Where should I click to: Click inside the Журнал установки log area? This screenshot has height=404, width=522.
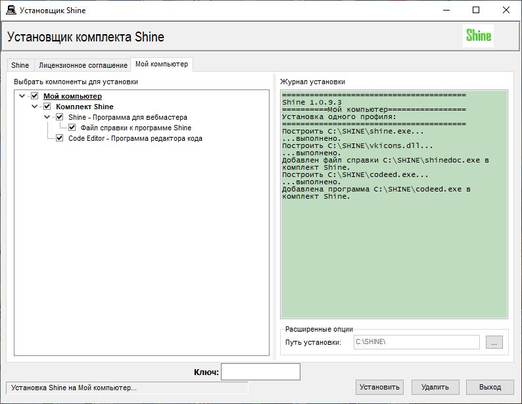pyautogui.click(x=394, y=257)
